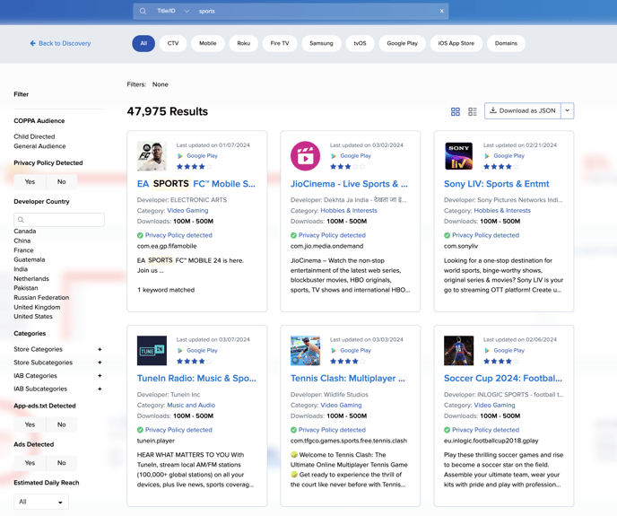Click Music and Audio category on TuneIn card
The height and width of the screenshot is (516, 617).
(x=191, y=406)
